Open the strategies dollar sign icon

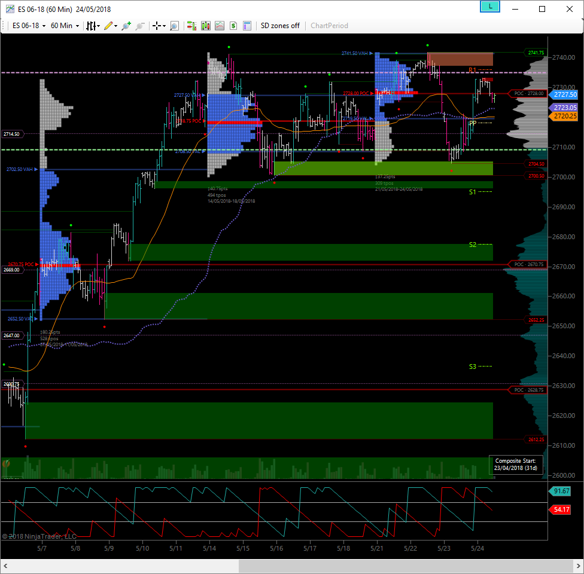click(233, 26)
